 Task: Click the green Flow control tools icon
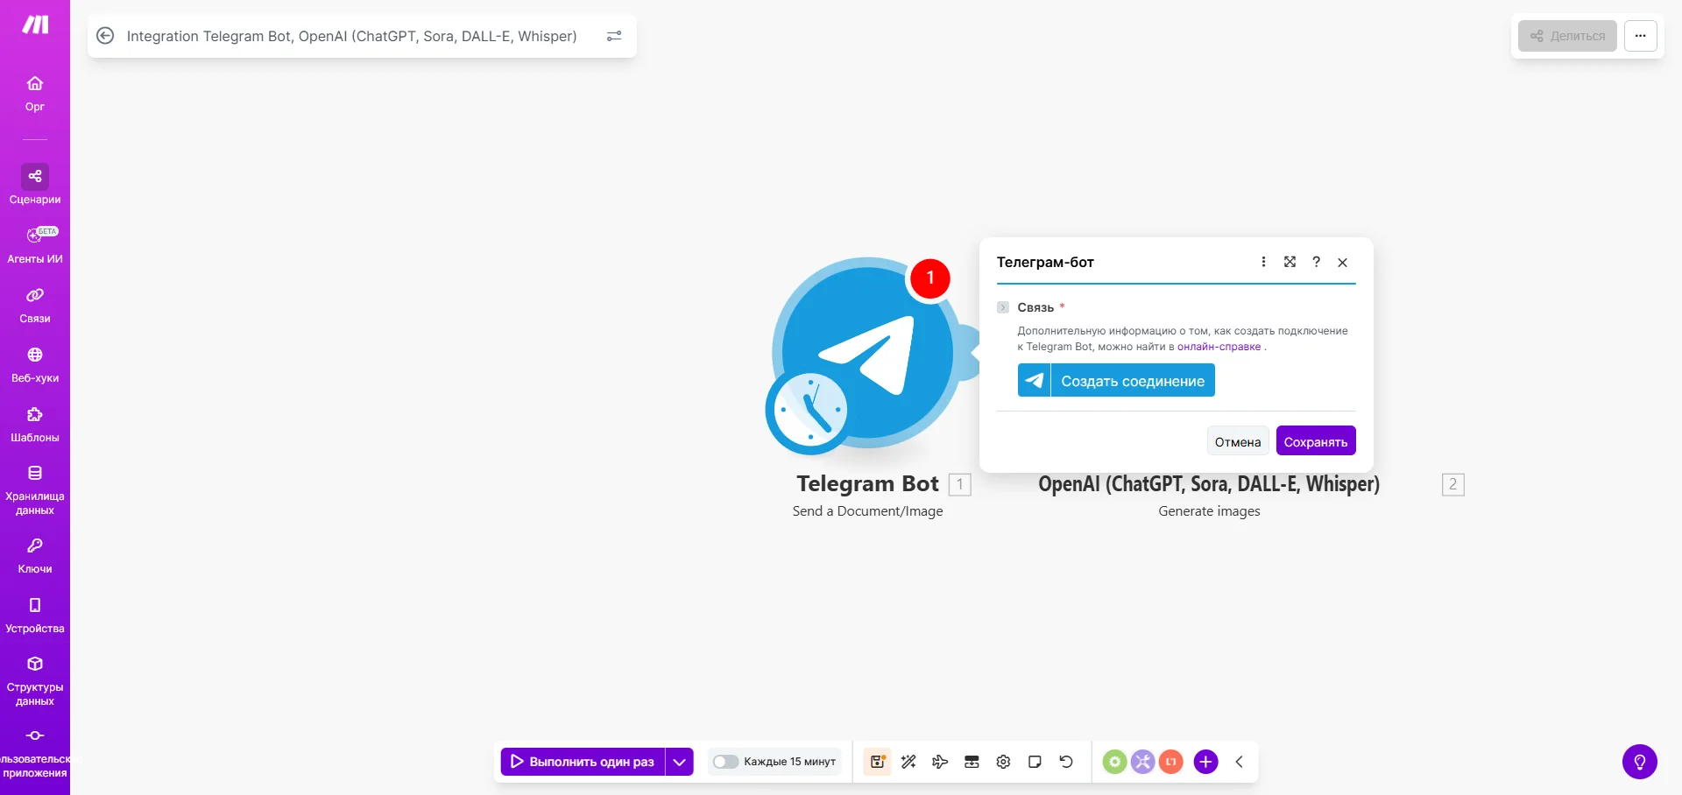point(1114,762)
